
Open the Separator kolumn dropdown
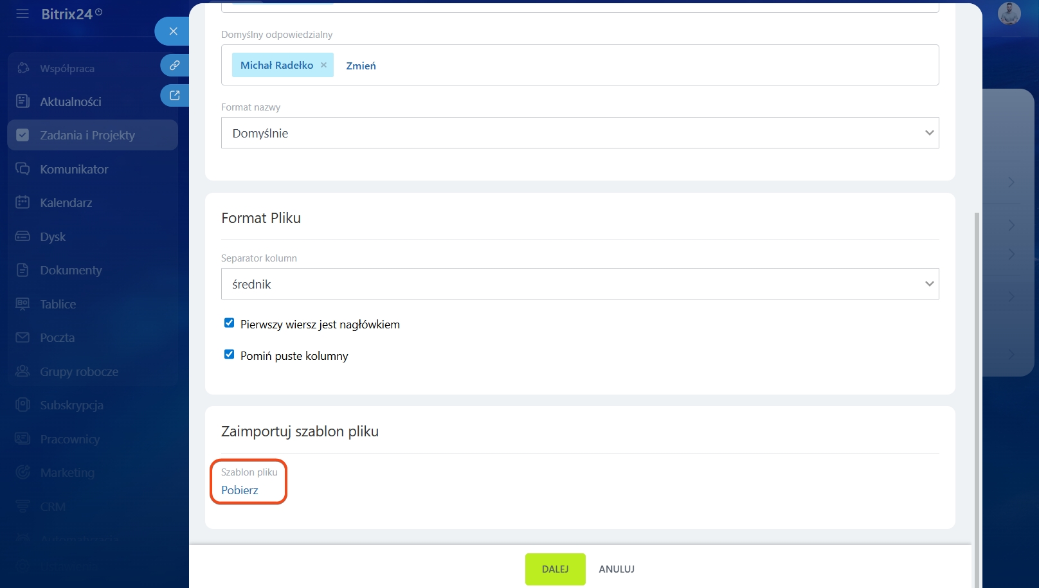pos(580,284)
